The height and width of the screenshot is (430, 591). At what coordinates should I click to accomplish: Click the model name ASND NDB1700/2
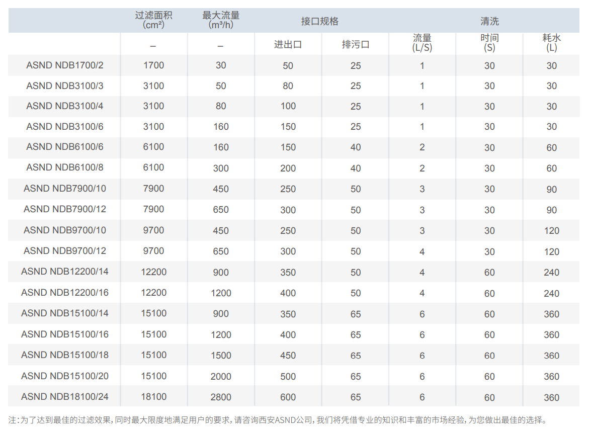pos(65,65)
